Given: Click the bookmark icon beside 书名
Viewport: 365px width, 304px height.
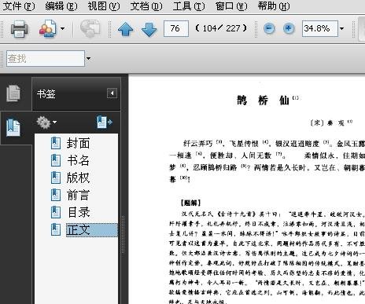Looking at the screenshot, I should pyautogui.click(x=56, y=160).
